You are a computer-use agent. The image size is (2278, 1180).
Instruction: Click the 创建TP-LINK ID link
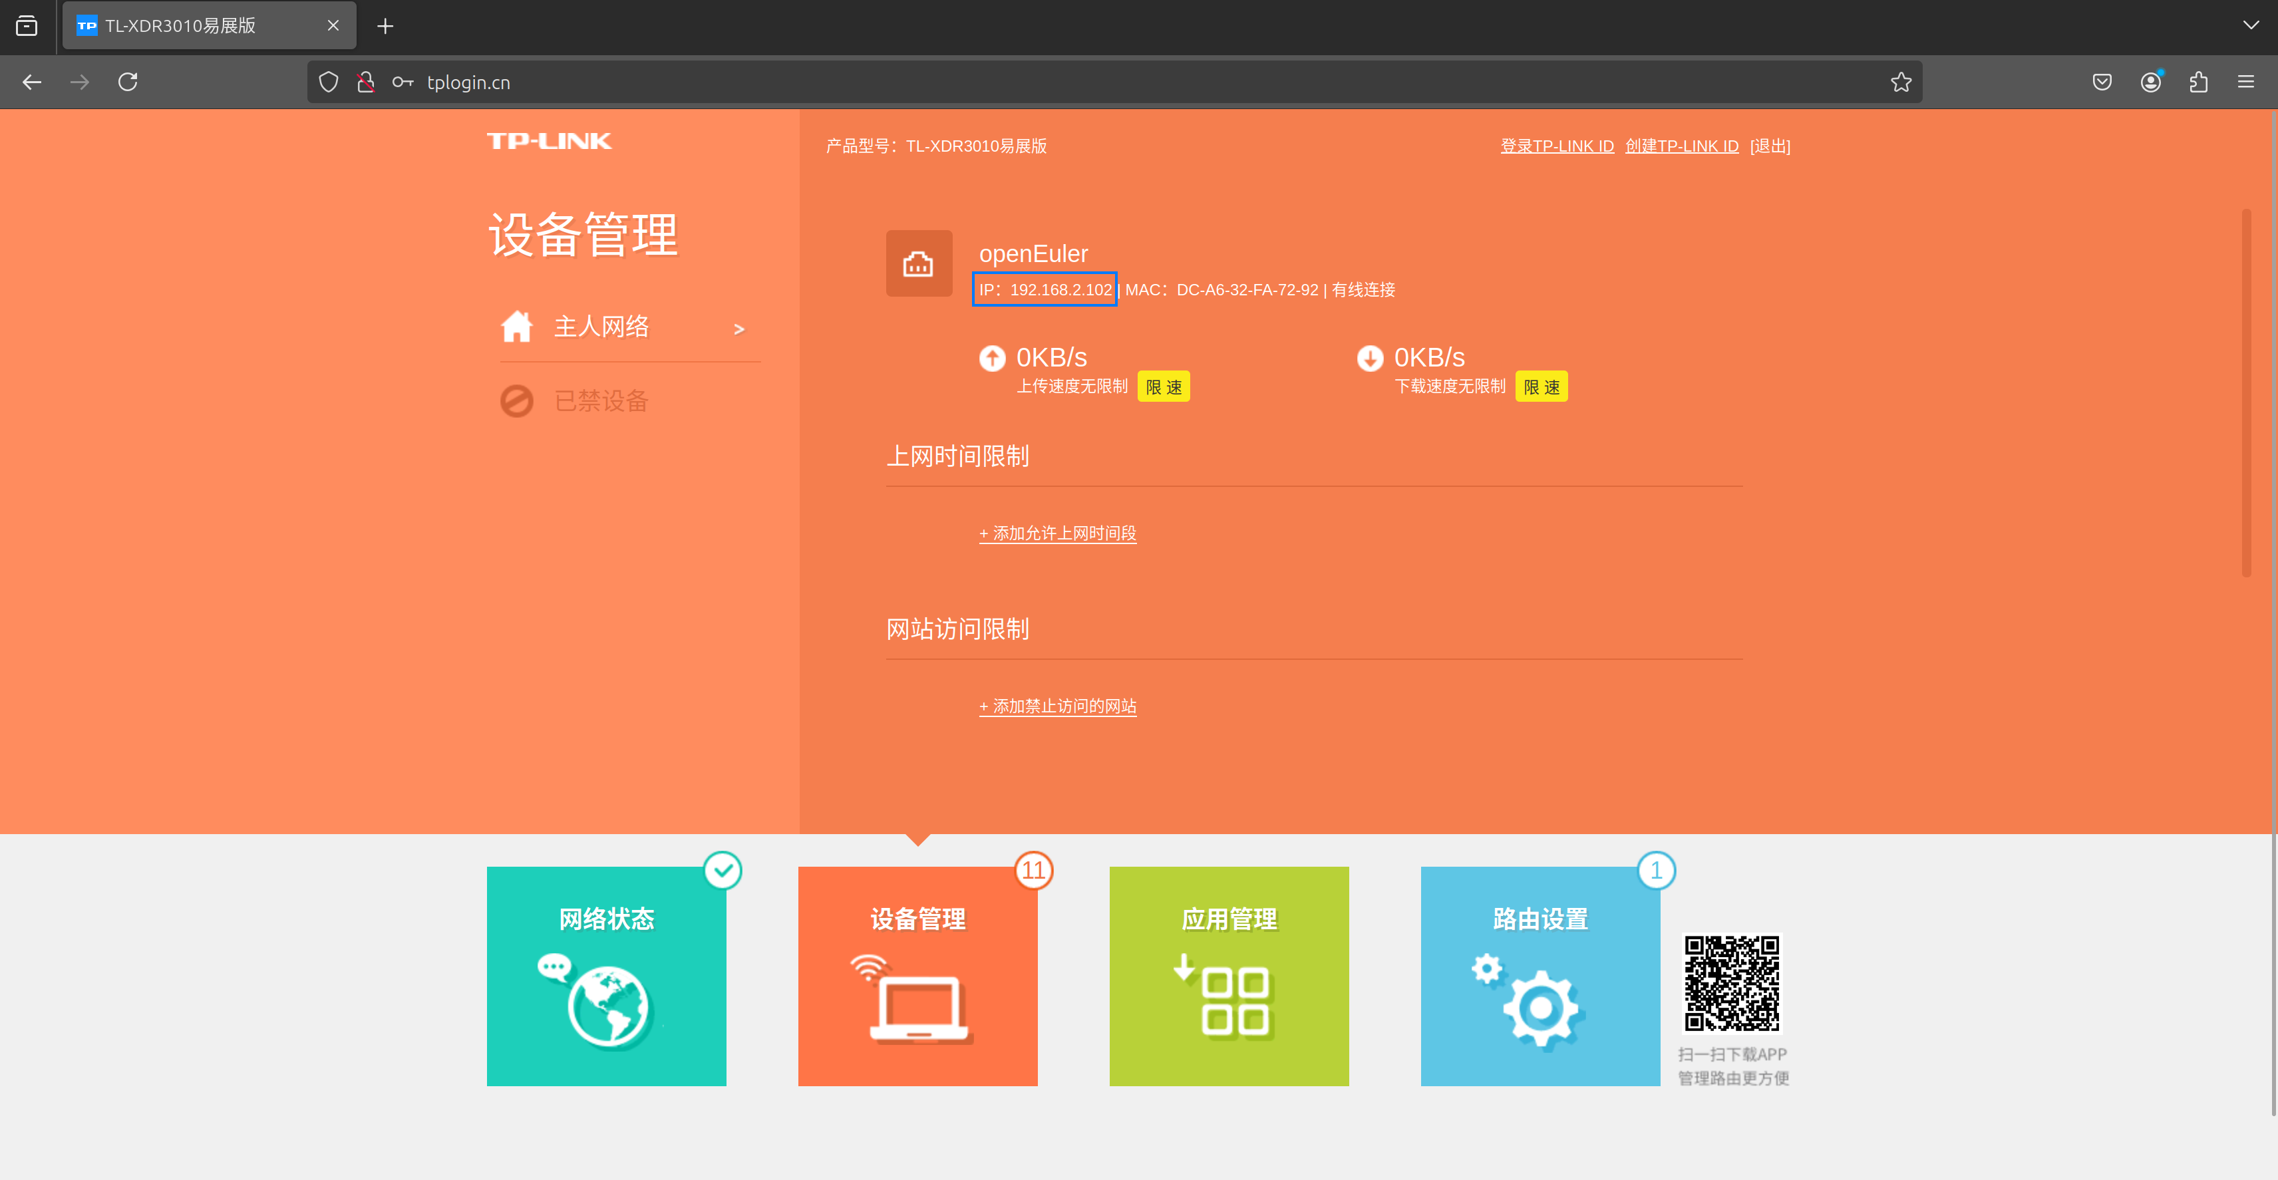click(x=1682, y=147)
